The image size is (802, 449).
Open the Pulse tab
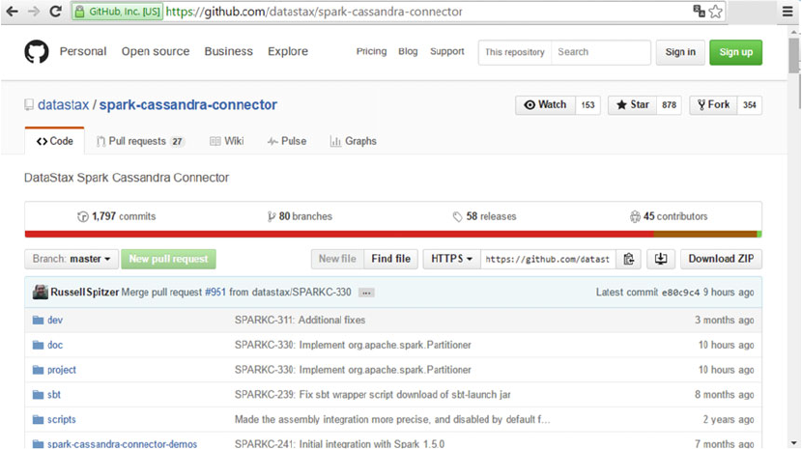click(x=287, y=141)
